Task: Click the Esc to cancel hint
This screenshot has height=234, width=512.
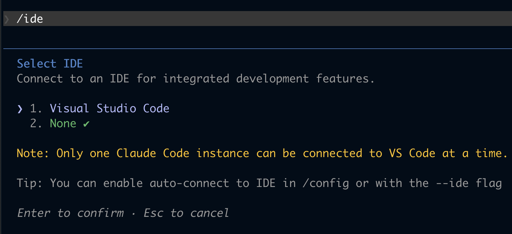Action: (186, 213)
